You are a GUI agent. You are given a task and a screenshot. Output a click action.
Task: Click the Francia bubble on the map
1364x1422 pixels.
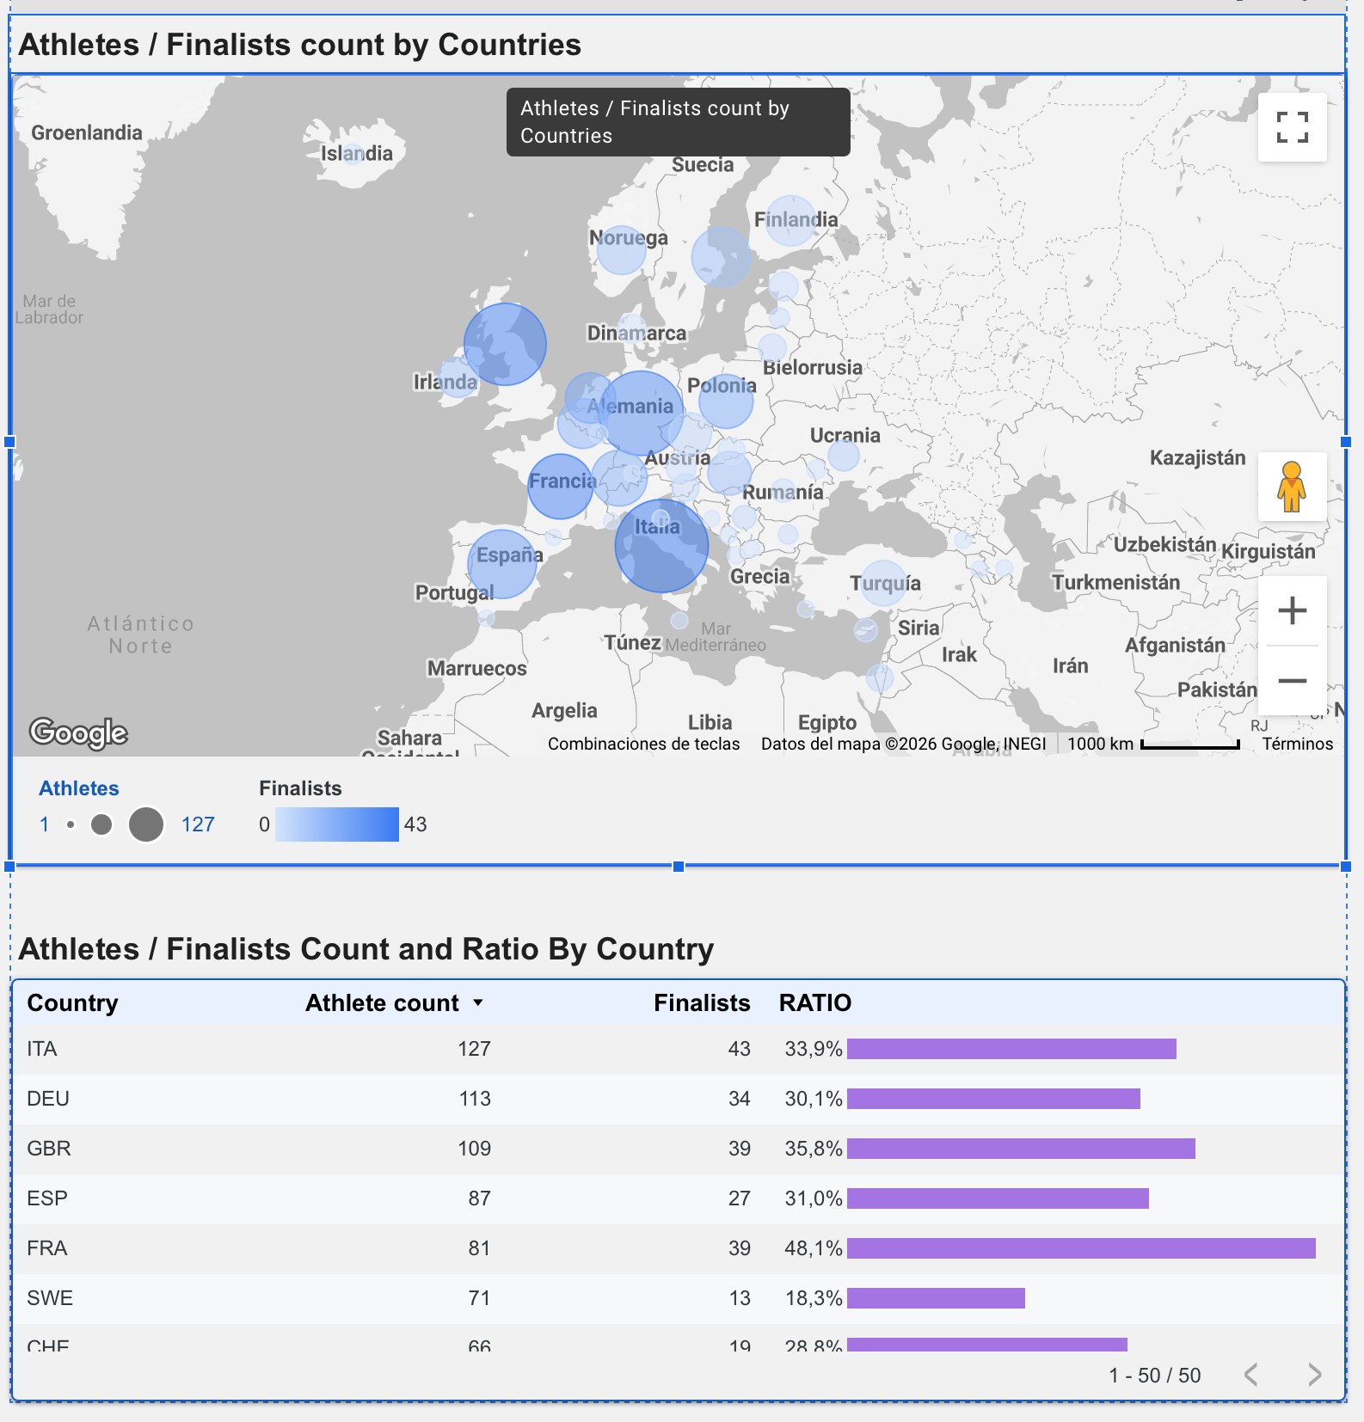561,486
